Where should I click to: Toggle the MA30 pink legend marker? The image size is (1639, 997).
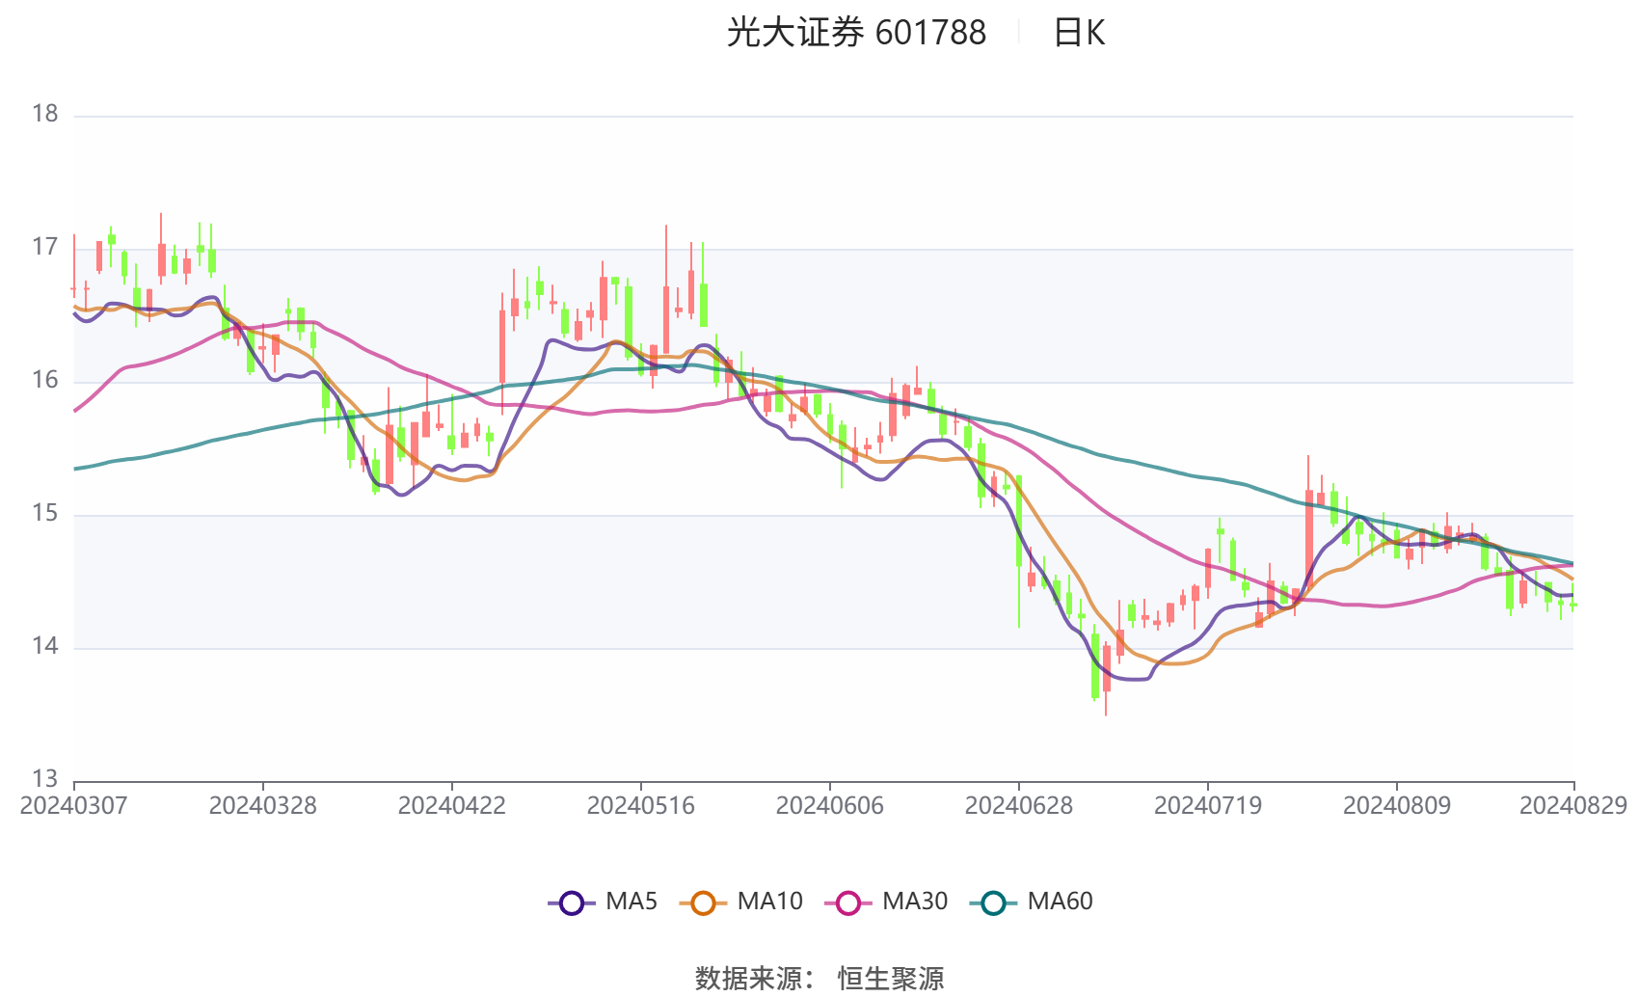848,903
